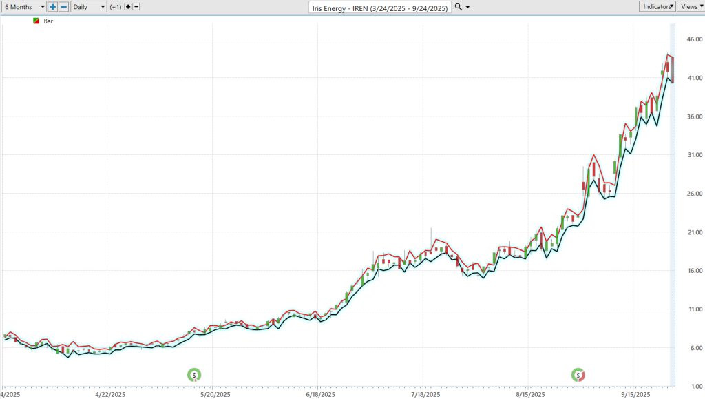Click the 6/18/2025 date axis label
The width and height of the screenshot is (705, 399).
click(319, 395)
